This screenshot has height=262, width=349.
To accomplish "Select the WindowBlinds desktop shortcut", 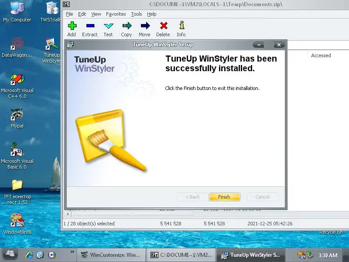I will [x=17, y=224].
